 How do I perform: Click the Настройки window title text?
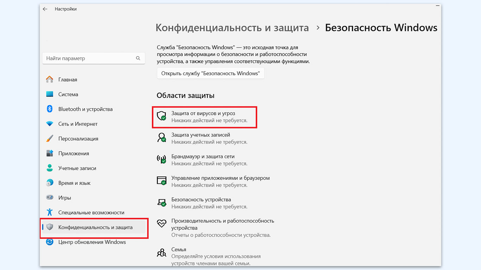click(x=66, y=9)
